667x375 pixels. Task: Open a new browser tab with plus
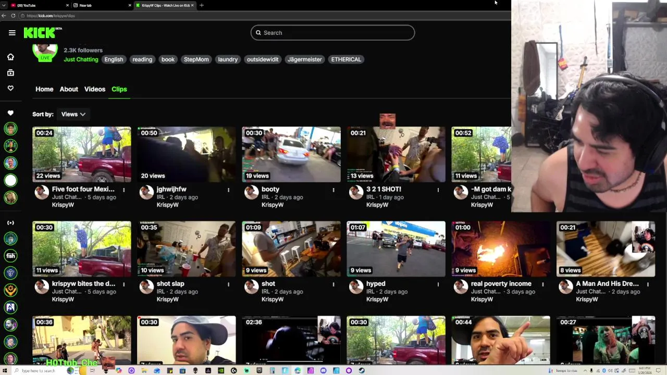[x=202, y=5]
